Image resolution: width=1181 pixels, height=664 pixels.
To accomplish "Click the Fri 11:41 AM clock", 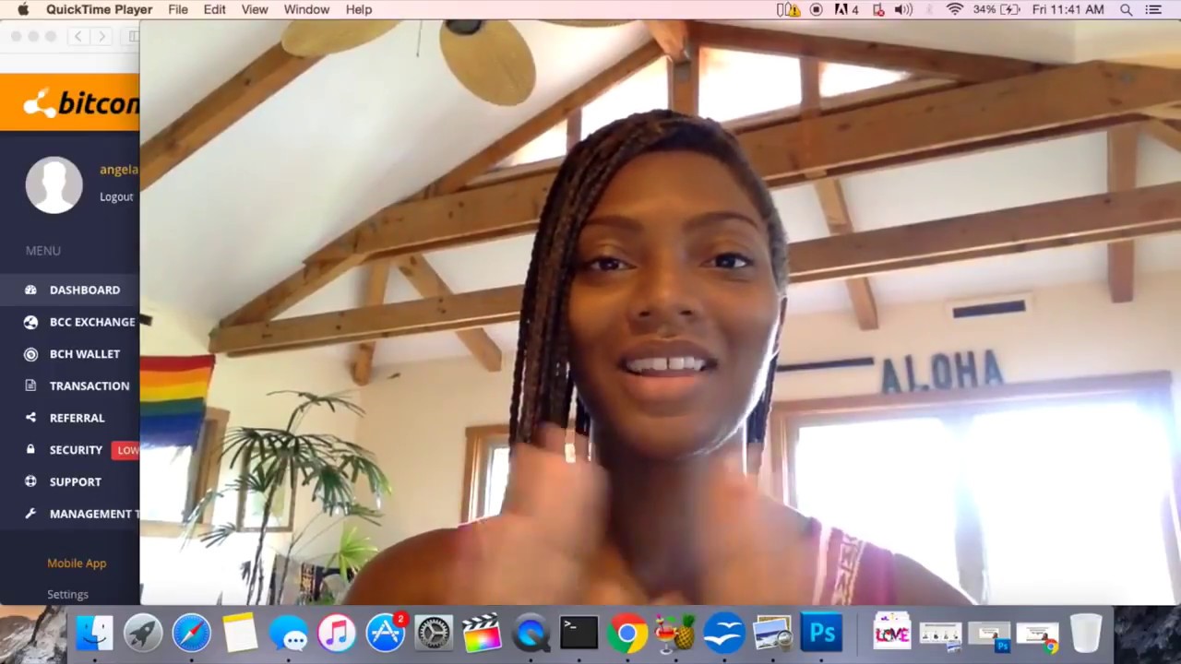I will (1068, 9).
